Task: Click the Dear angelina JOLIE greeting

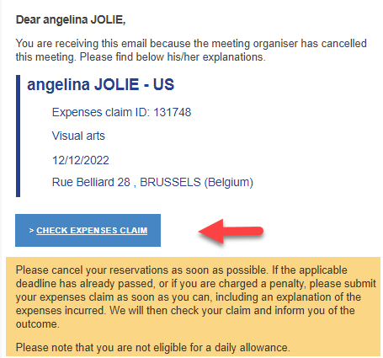Action: pyautogui.click(x=71, y=19)
